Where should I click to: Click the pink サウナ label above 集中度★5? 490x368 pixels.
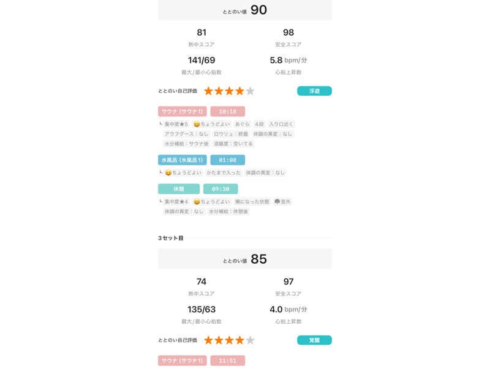tap(182, 112)
